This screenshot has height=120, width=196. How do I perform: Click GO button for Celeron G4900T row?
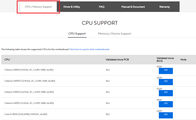click(x=166, y=82)
